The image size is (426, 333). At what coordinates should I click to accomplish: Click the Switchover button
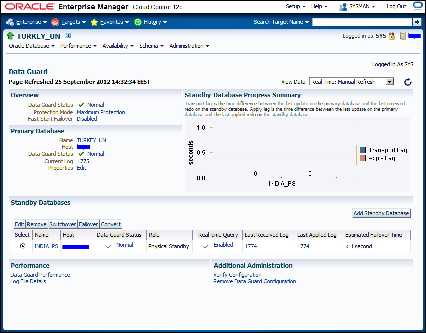(x=63, y=224)
